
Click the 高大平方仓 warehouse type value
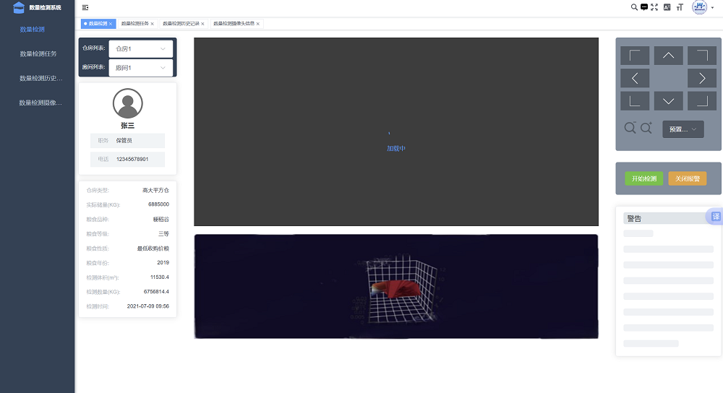pos(156,190)
